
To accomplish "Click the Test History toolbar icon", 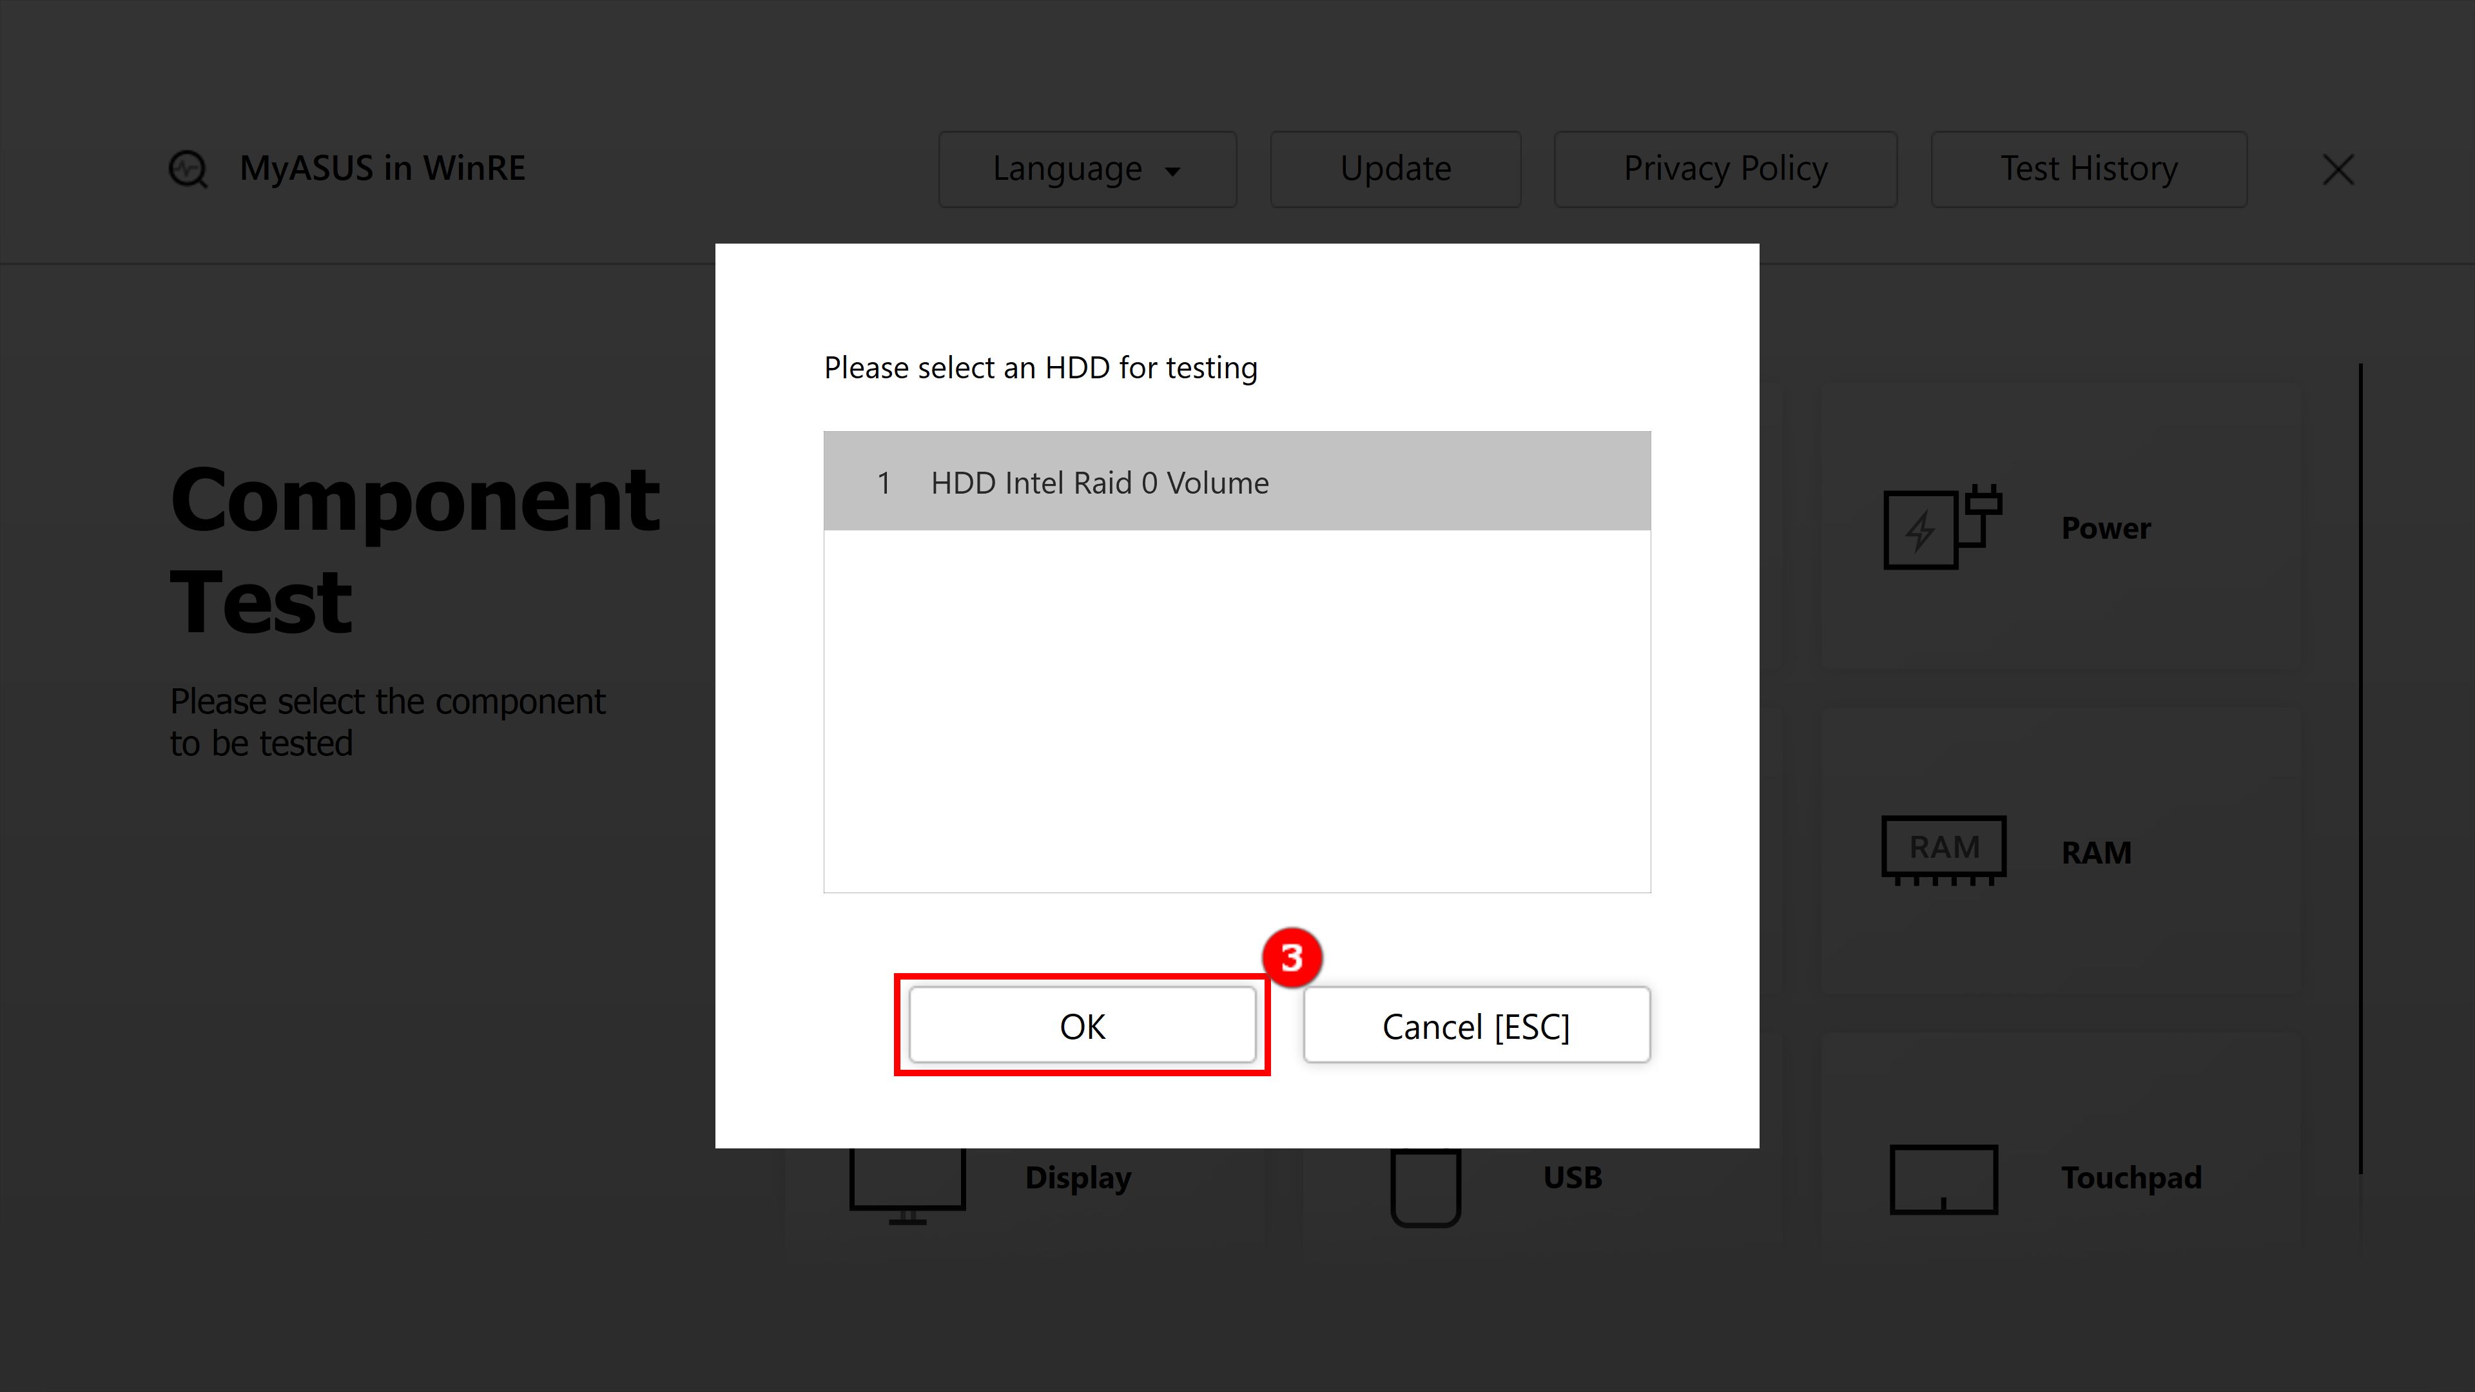I will 2089,168.
